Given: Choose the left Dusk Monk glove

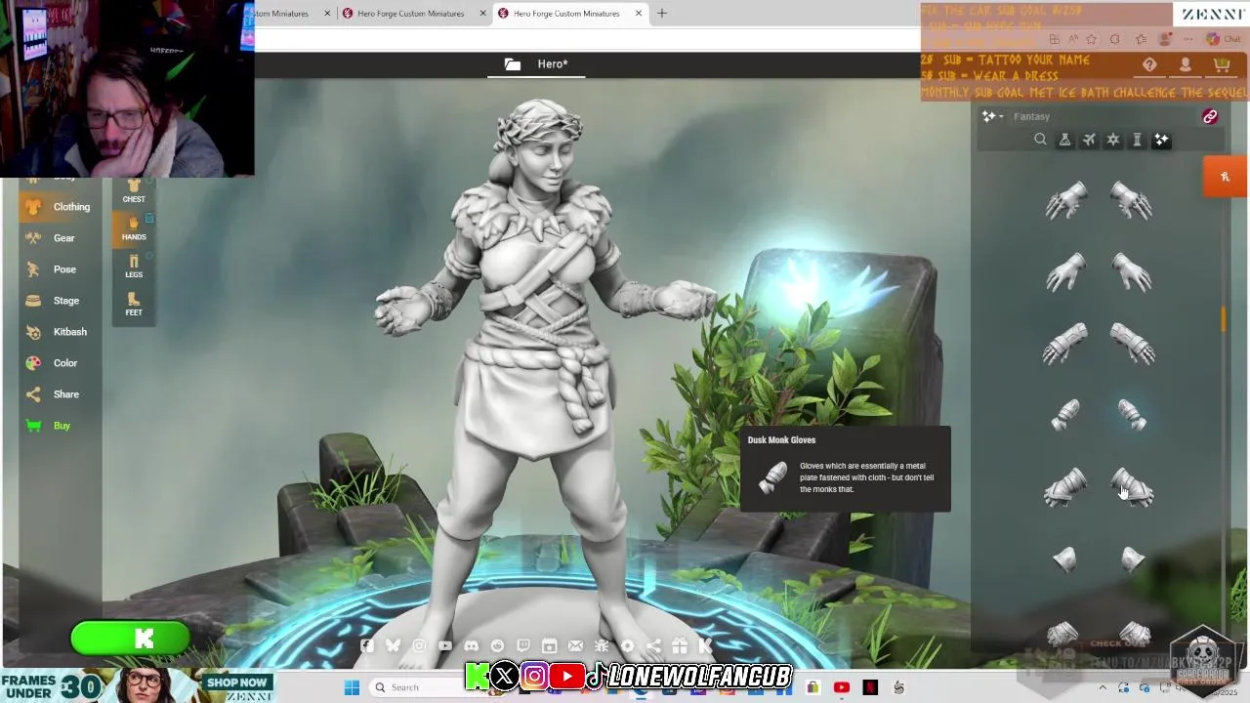Looking at the screenshot, I should (x=1066, y=415).
